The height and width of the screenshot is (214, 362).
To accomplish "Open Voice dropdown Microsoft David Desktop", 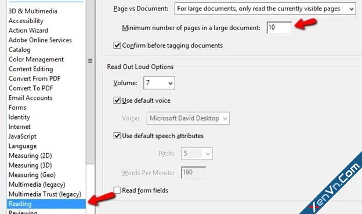I will [188, 118].
